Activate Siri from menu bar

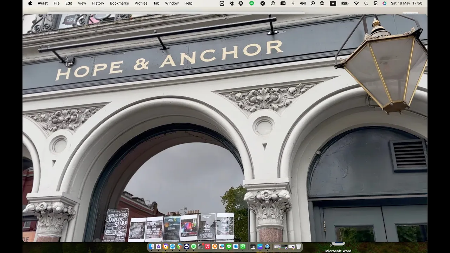384,3
